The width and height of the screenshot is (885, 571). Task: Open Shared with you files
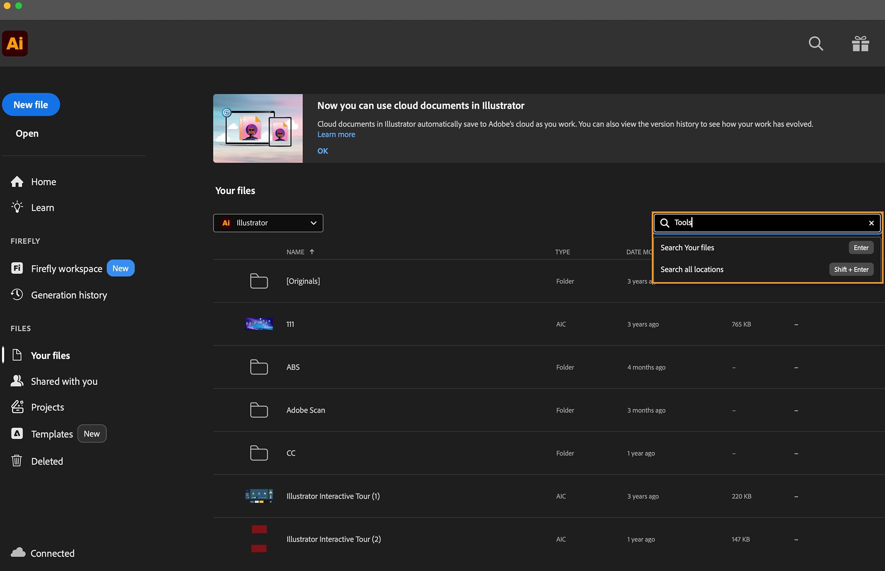(x=54, y=381)
